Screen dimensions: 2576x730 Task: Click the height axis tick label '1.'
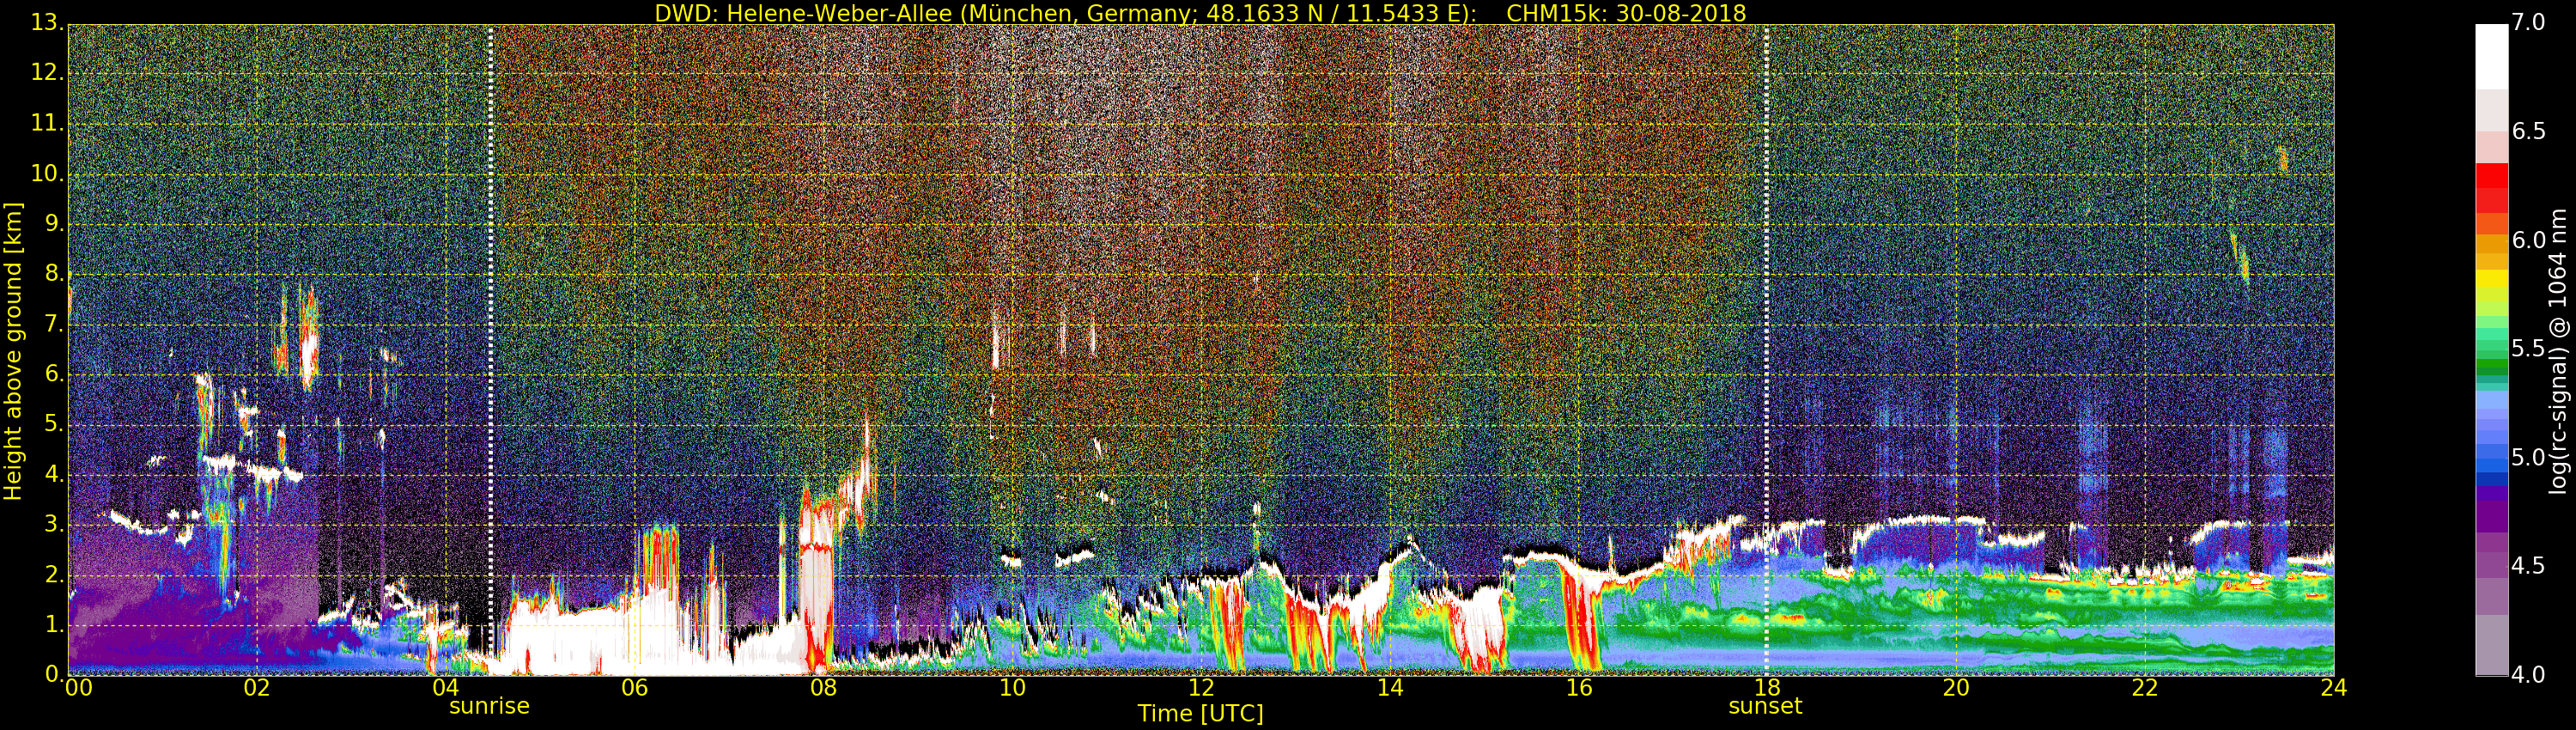click(54, 624)
